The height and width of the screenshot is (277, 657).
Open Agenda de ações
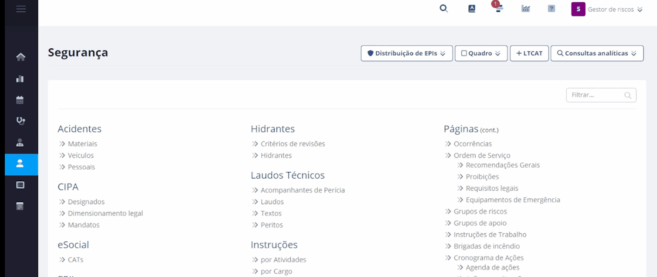[493, 268]
